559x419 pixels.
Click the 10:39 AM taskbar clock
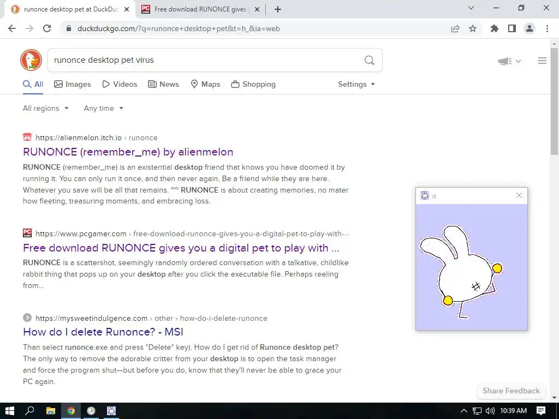point(513,411)
